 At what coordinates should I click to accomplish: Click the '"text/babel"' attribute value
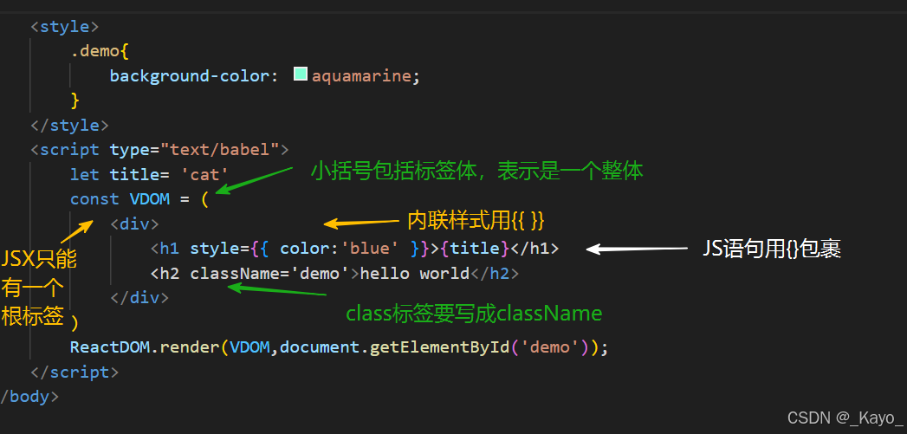tap(220, 150)
